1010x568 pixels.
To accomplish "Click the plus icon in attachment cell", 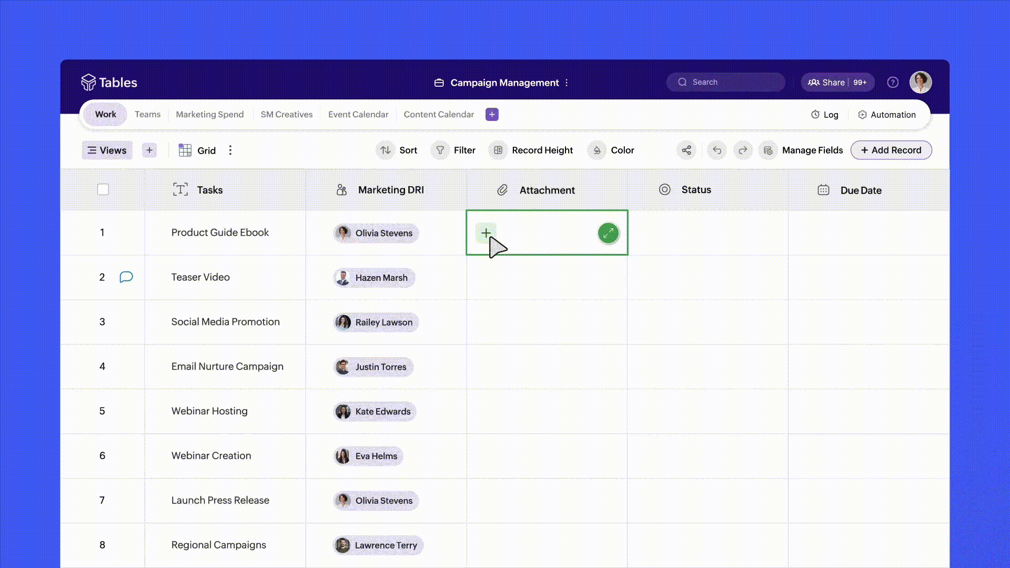I will (486, 232).
